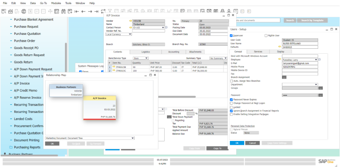Viewport: 340px width, 167px height.
Task: Open vendor V0015B link arrow
Action: 130,21
